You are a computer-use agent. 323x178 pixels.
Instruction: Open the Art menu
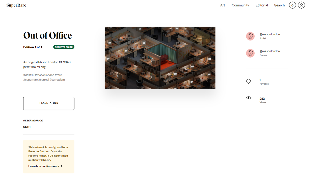tap(223, 5)
